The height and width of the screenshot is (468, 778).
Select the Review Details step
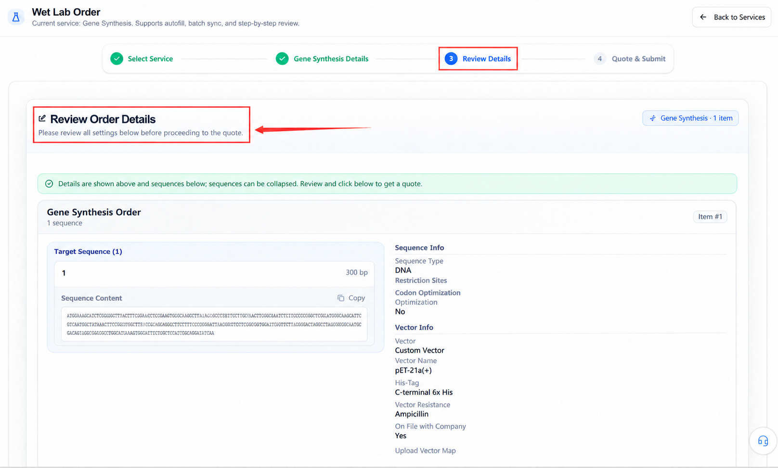(x=478, y=59)
